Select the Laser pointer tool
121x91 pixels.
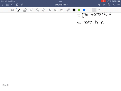click(x=68, y=10)
